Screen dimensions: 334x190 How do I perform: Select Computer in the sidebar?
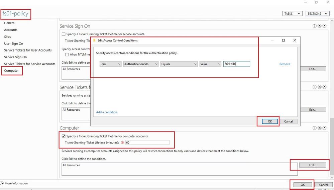11,71
